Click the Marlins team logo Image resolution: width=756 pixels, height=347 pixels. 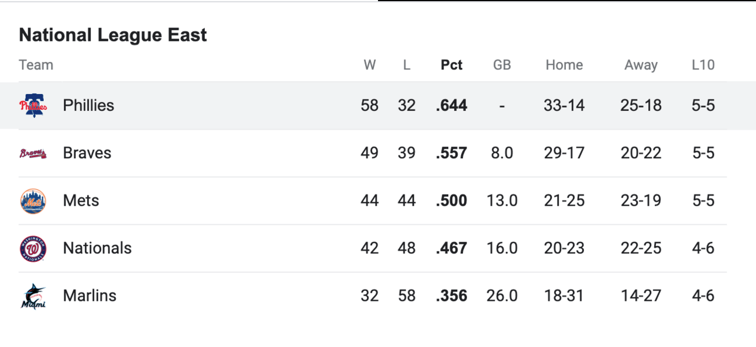tap(33, 296)
